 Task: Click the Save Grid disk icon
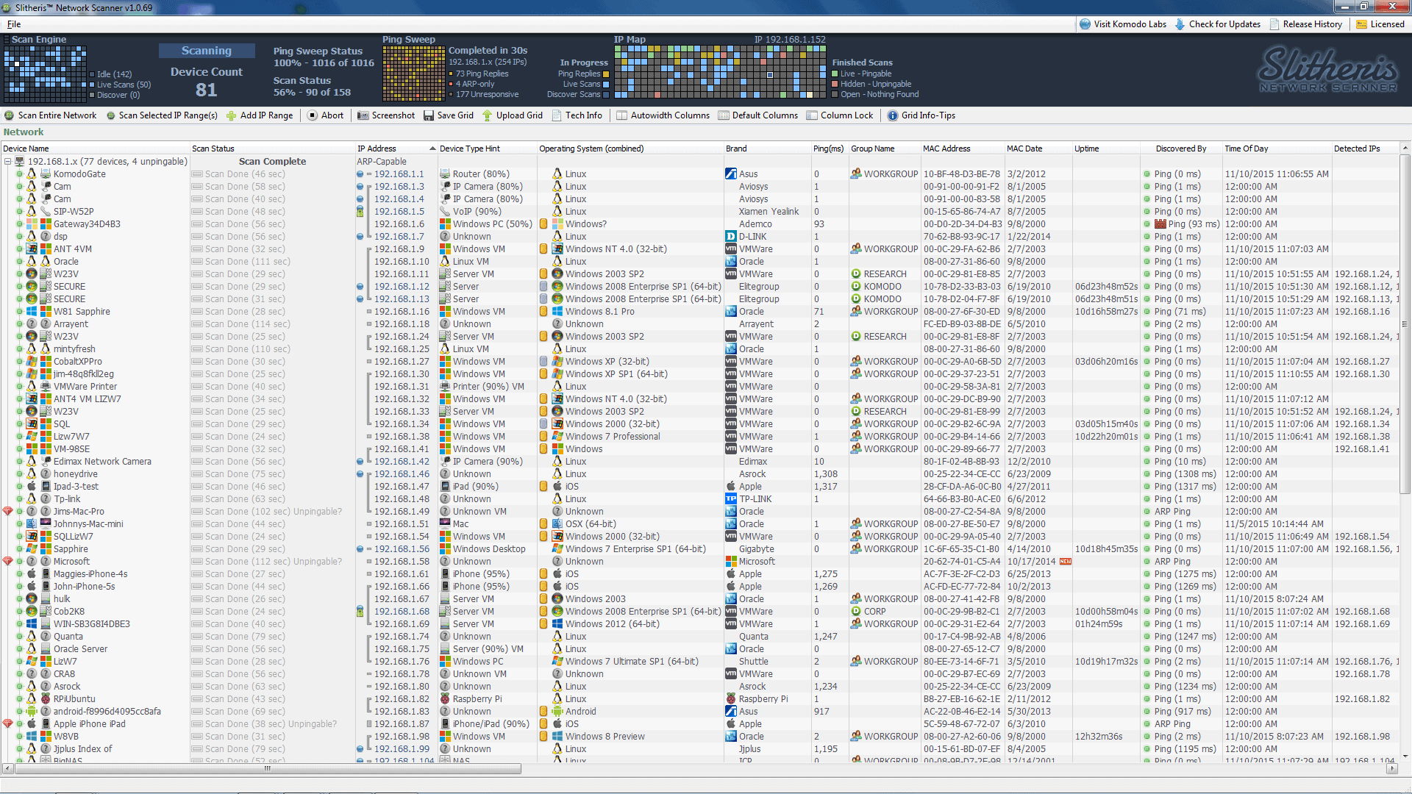click(x=429, y=115)
